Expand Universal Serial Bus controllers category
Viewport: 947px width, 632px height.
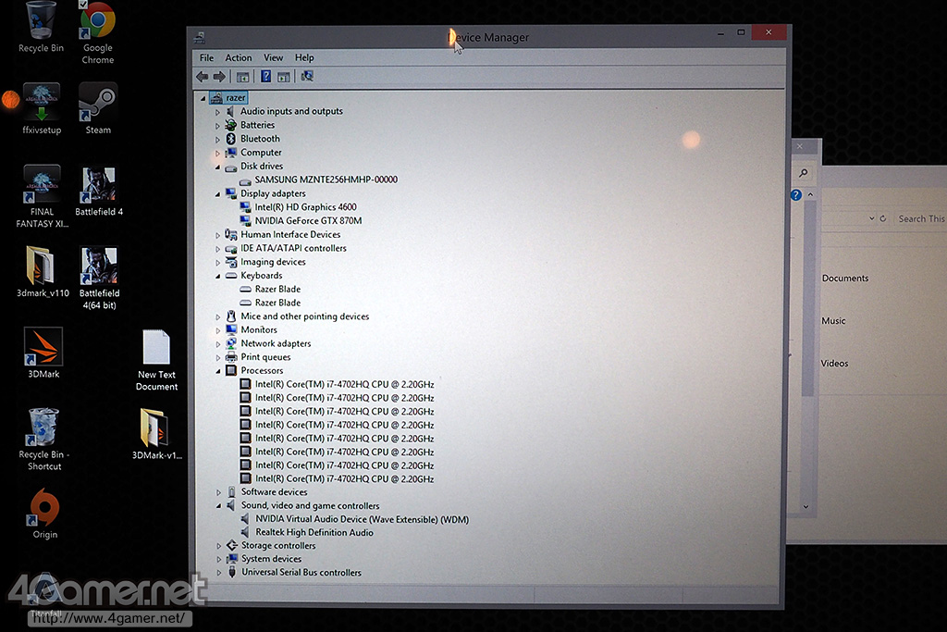[218, 573]
